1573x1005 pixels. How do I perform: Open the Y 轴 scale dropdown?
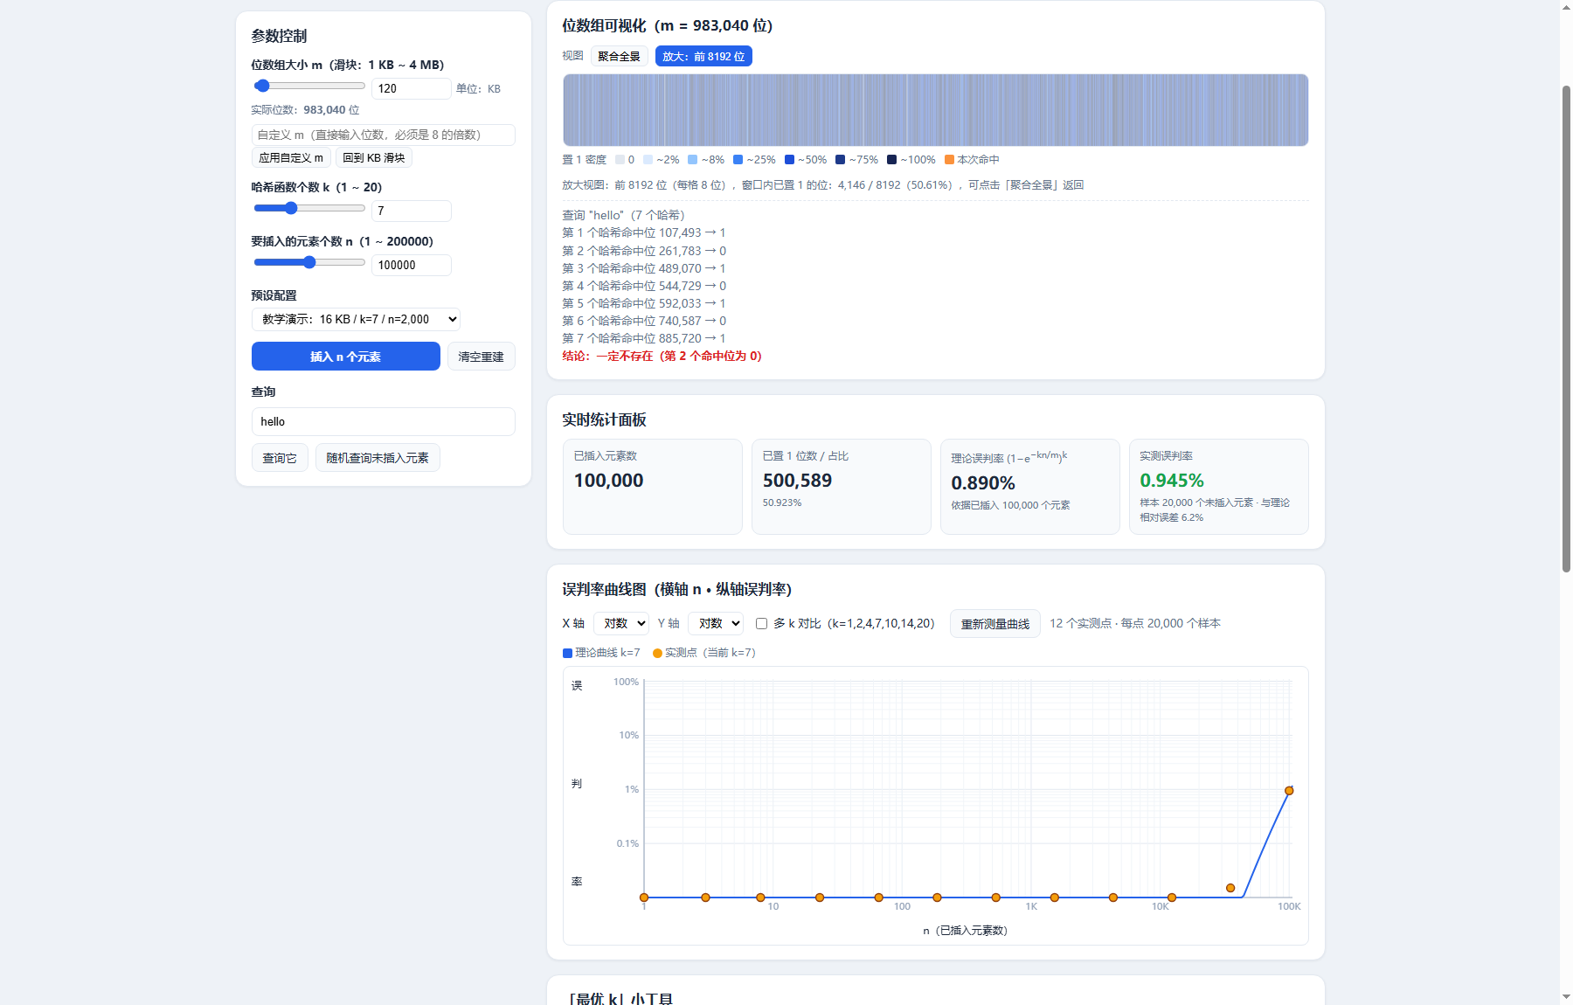coord(716,623)
